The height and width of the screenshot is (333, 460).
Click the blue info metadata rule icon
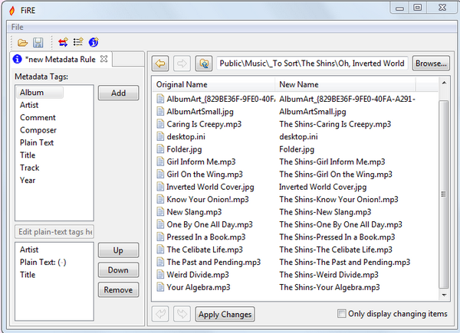pos(94,42)
